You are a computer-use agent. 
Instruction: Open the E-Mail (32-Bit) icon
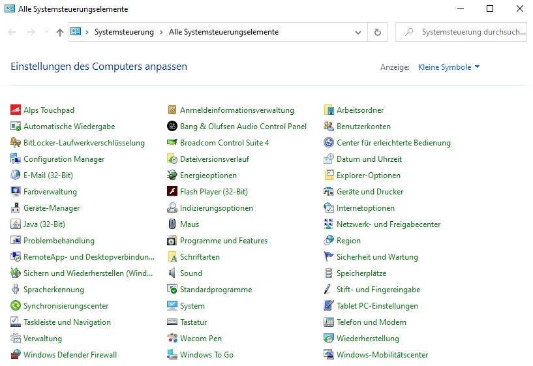[x=16, y=175]
